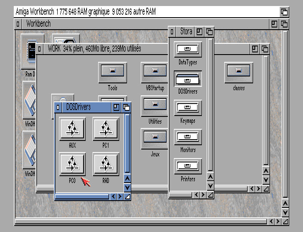
Task: Close the WORK window
Action: pos(39,49)
